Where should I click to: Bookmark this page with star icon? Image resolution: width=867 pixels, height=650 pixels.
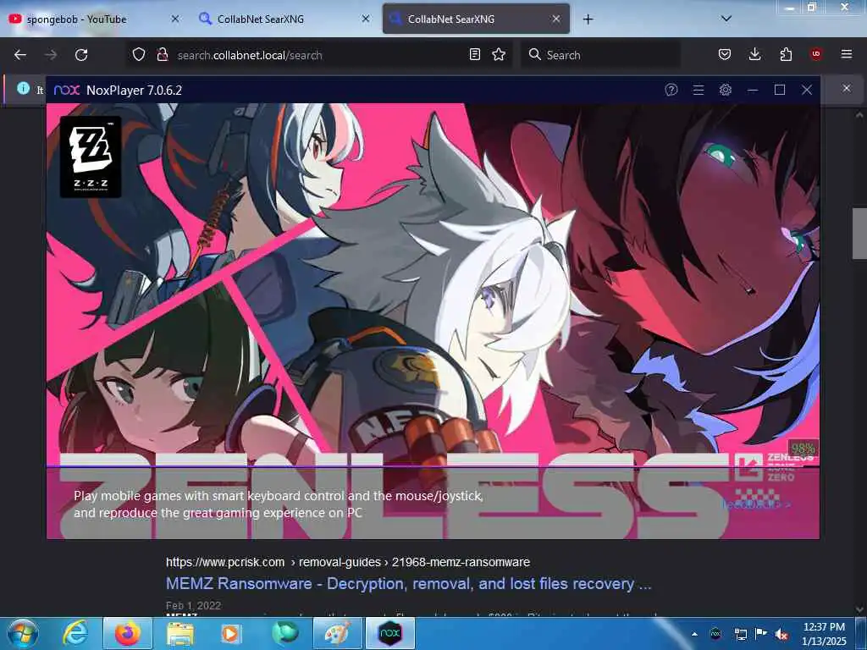[499, 54]
